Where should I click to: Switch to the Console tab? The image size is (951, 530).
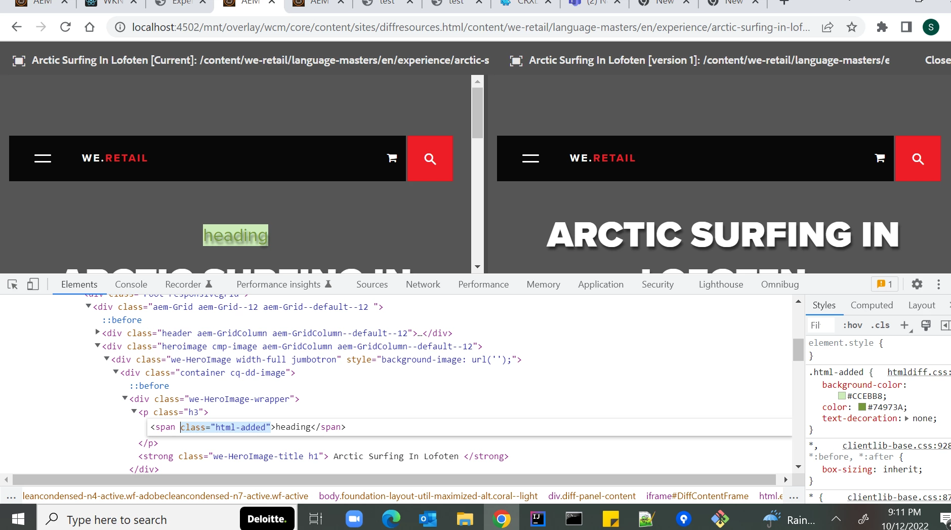tap(131, 284)
